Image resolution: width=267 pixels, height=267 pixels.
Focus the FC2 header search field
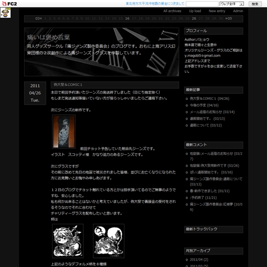point(202,4)
